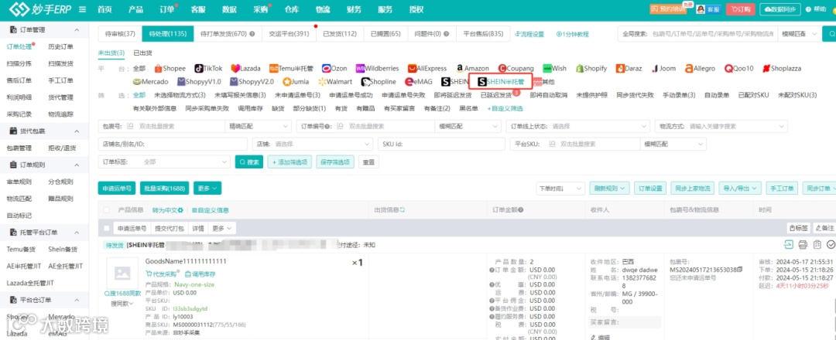Viewport: 836px width, 340px height.
Task: Click the circled checkmark icon on the order row
Action: [830, 244]
